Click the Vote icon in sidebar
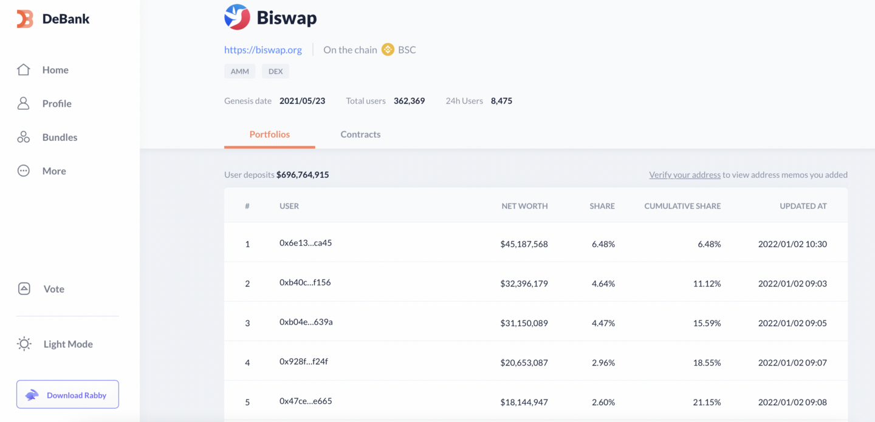This screenshot has height=422, width=875. 24,289
